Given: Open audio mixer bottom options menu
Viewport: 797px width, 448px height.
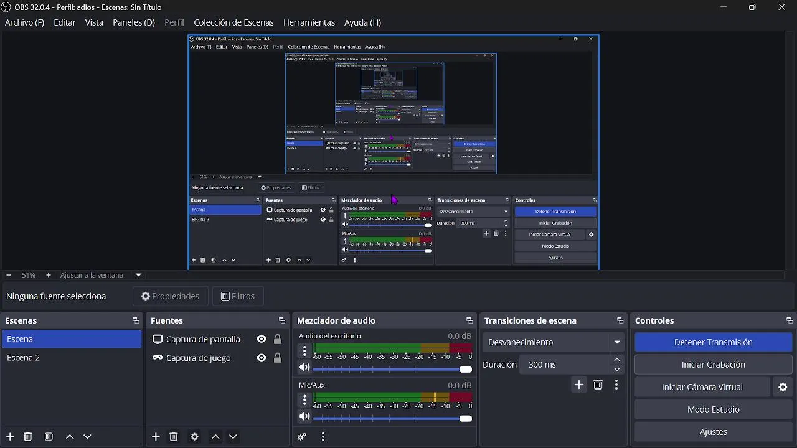Looking at the screenshot, I should (x=323, y=437).
